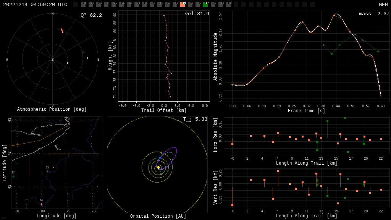The width and height of the screenshot is (391, 220).
Task: Select station indicator 15 in top bar
Action: pyautogui.click(x=190, y=4)
